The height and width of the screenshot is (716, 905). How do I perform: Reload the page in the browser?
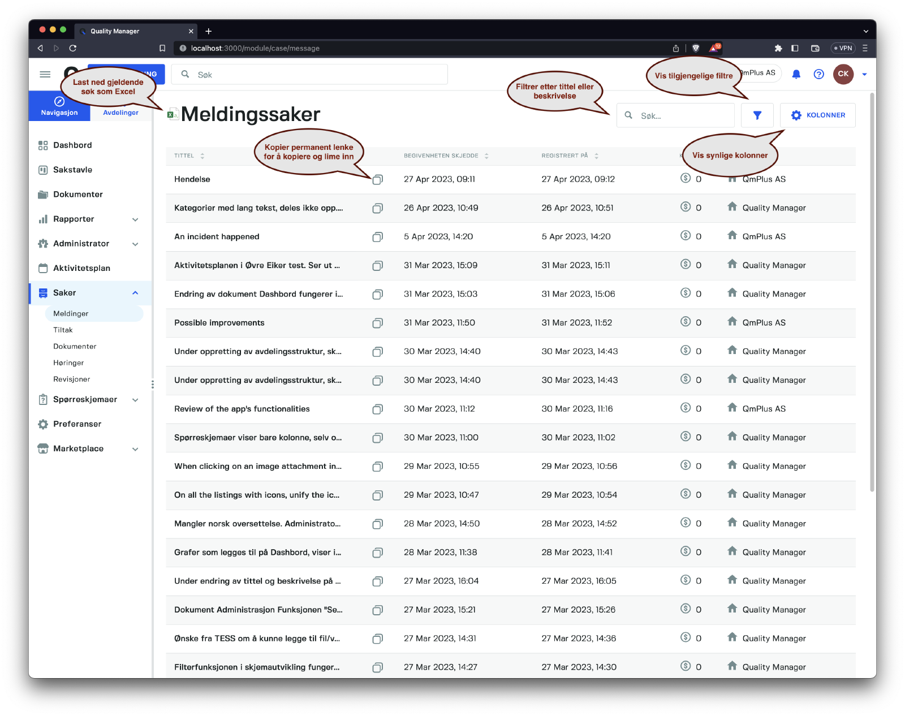tap(73, 49)
